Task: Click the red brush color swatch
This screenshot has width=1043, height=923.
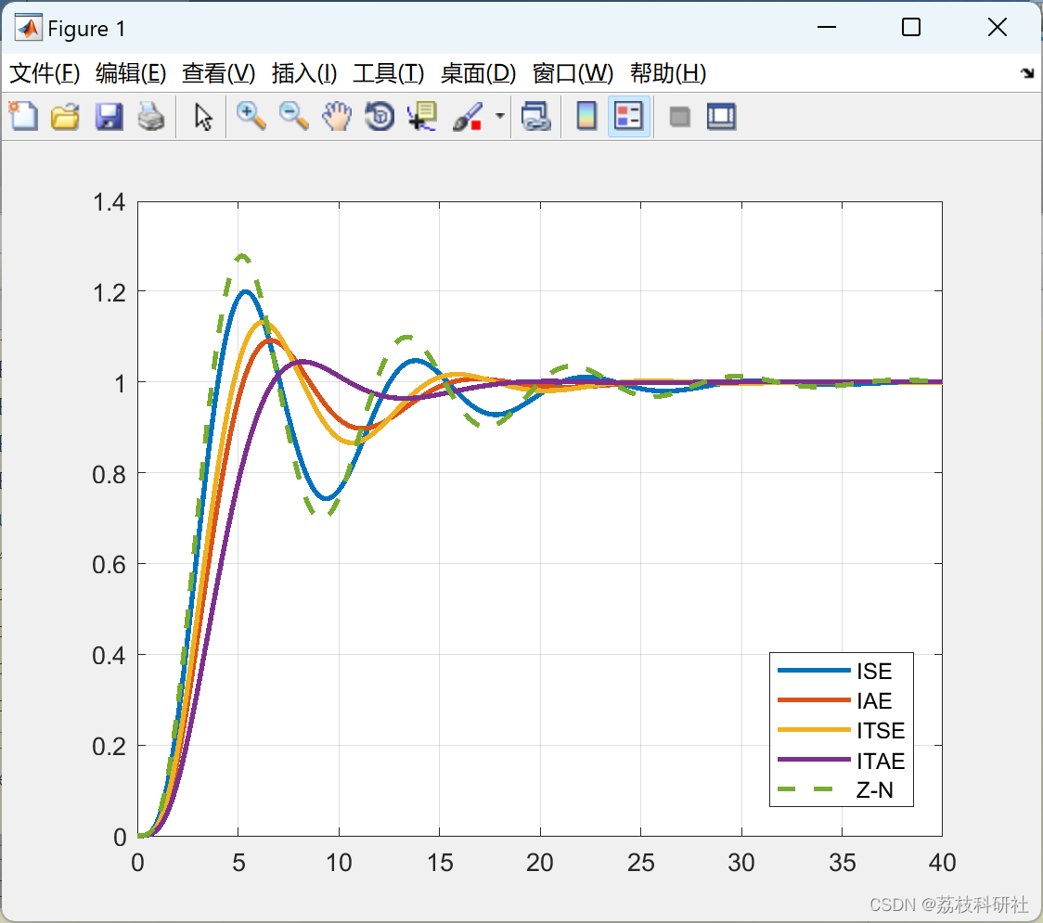Action: 473,124
